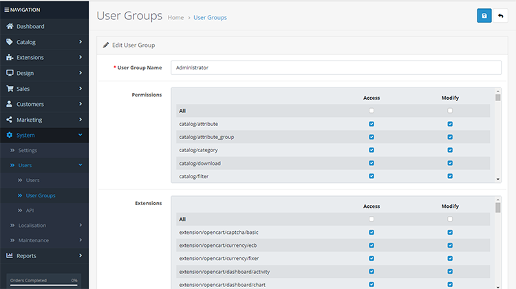516x289 pixels.
Task: Click the Catalog tag icon
Action: coord(10,42)
